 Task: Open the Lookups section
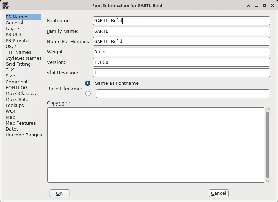(x=15, y=106)
